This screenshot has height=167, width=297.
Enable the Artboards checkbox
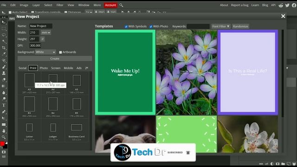tap(60, 52)
